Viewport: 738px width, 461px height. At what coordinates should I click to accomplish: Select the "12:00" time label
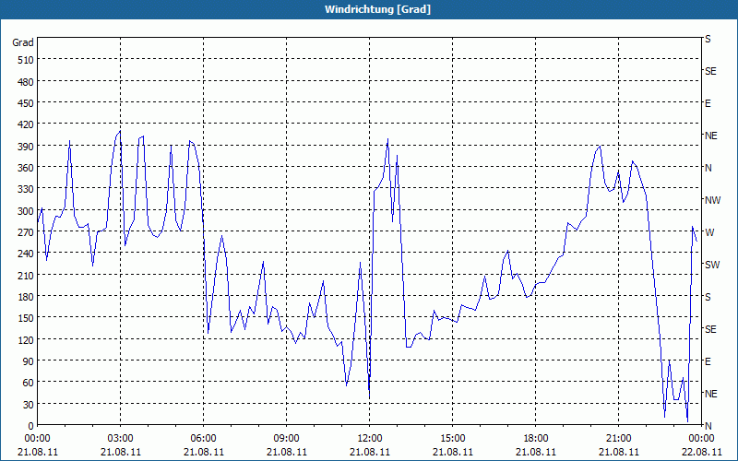point(370,439)
